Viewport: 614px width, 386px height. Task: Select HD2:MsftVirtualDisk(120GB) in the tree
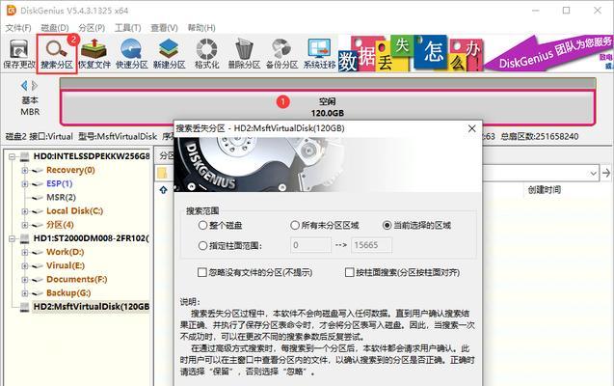point(92,307)
